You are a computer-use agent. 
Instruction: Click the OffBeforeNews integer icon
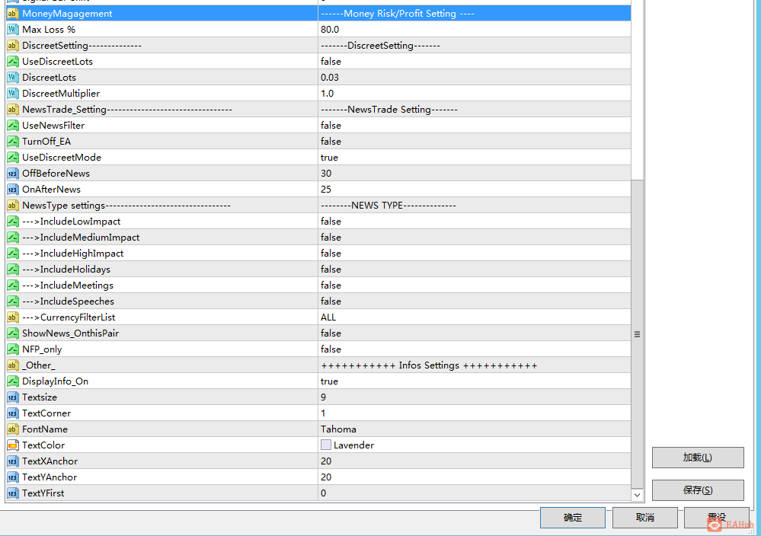[13, 174]
